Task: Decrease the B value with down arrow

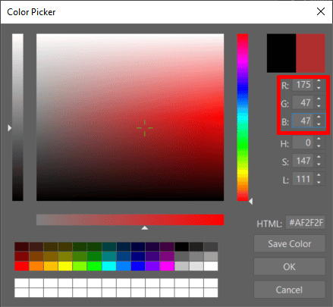Action: click(319, 124)
